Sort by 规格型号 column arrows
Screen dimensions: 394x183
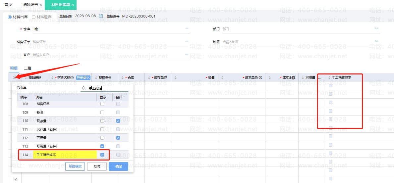click(x=96, y=78)
